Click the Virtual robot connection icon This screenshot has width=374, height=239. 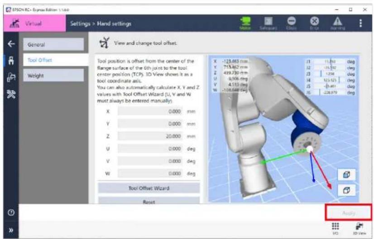point(14,23)
